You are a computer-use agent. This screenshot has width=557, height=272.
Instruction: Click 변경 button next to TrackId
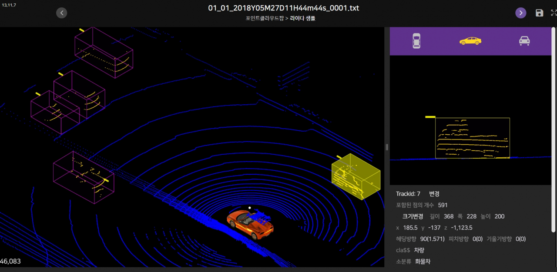point(434,194)
